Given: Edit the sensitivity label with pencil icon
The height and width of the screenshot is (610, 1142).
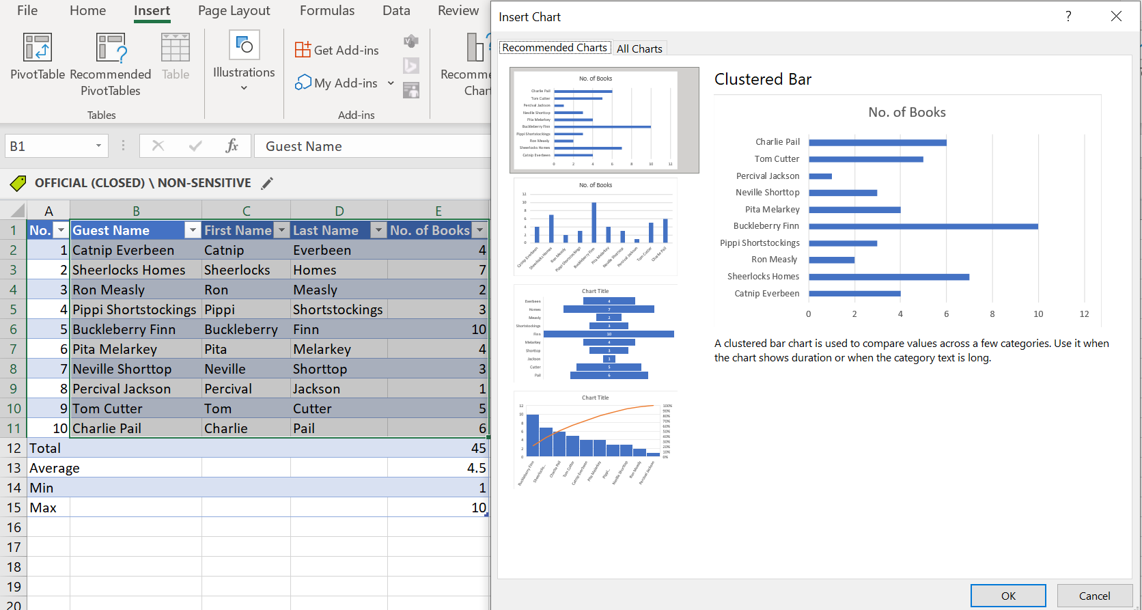Looking at the screenshot, I should click(267, 183).
